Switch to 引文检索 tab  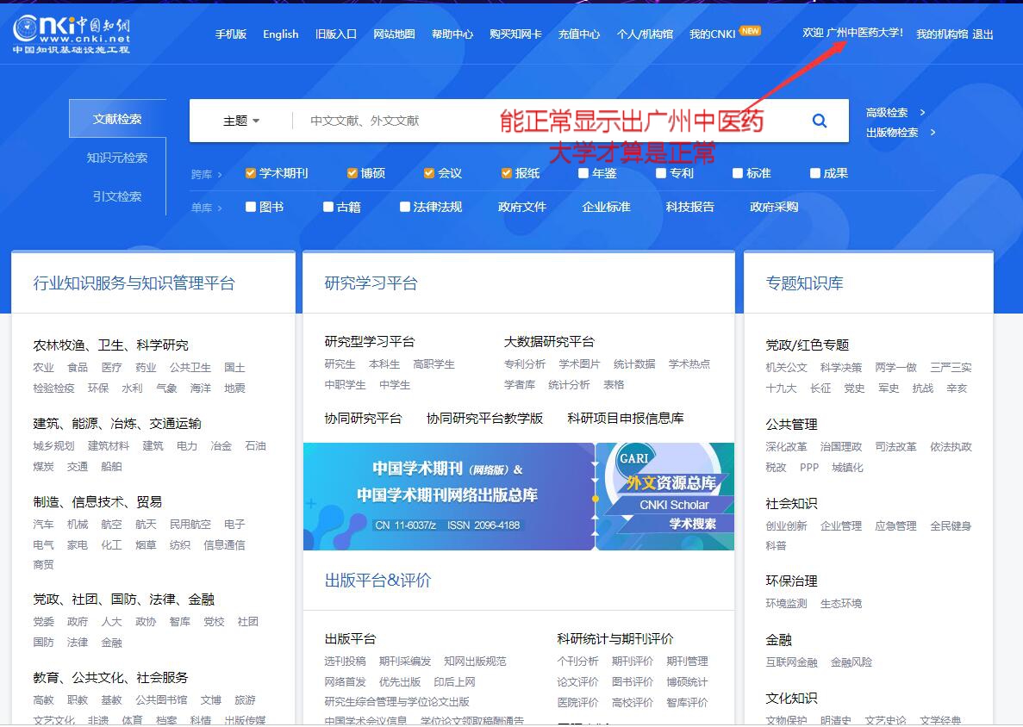[x=117, y=196]
